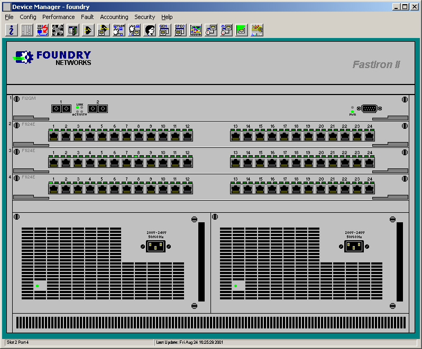
Task: Open the Fault menu
Action: 87,17
